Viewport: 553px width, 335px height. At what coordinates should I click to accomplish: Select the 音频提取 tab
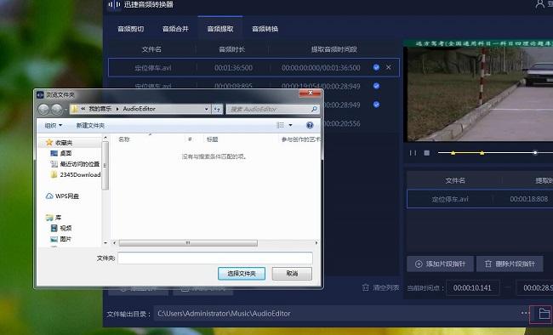coord(220,29)
